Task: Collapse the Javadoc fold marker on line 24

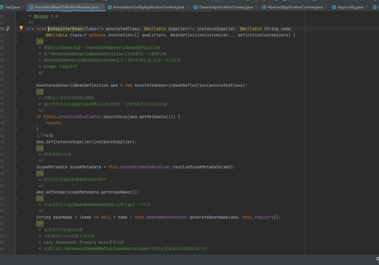Action: pyautogui.click(x=15, y=22)
